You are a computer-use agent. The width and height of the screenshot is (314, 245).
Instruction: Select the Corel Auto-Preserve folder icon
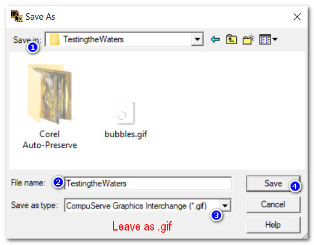(50, 94)
